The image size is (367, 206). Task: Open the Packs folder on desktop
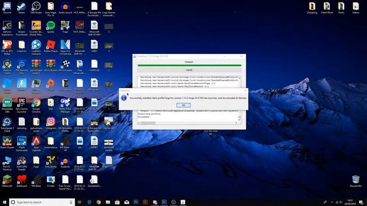(x=341, y=8)
